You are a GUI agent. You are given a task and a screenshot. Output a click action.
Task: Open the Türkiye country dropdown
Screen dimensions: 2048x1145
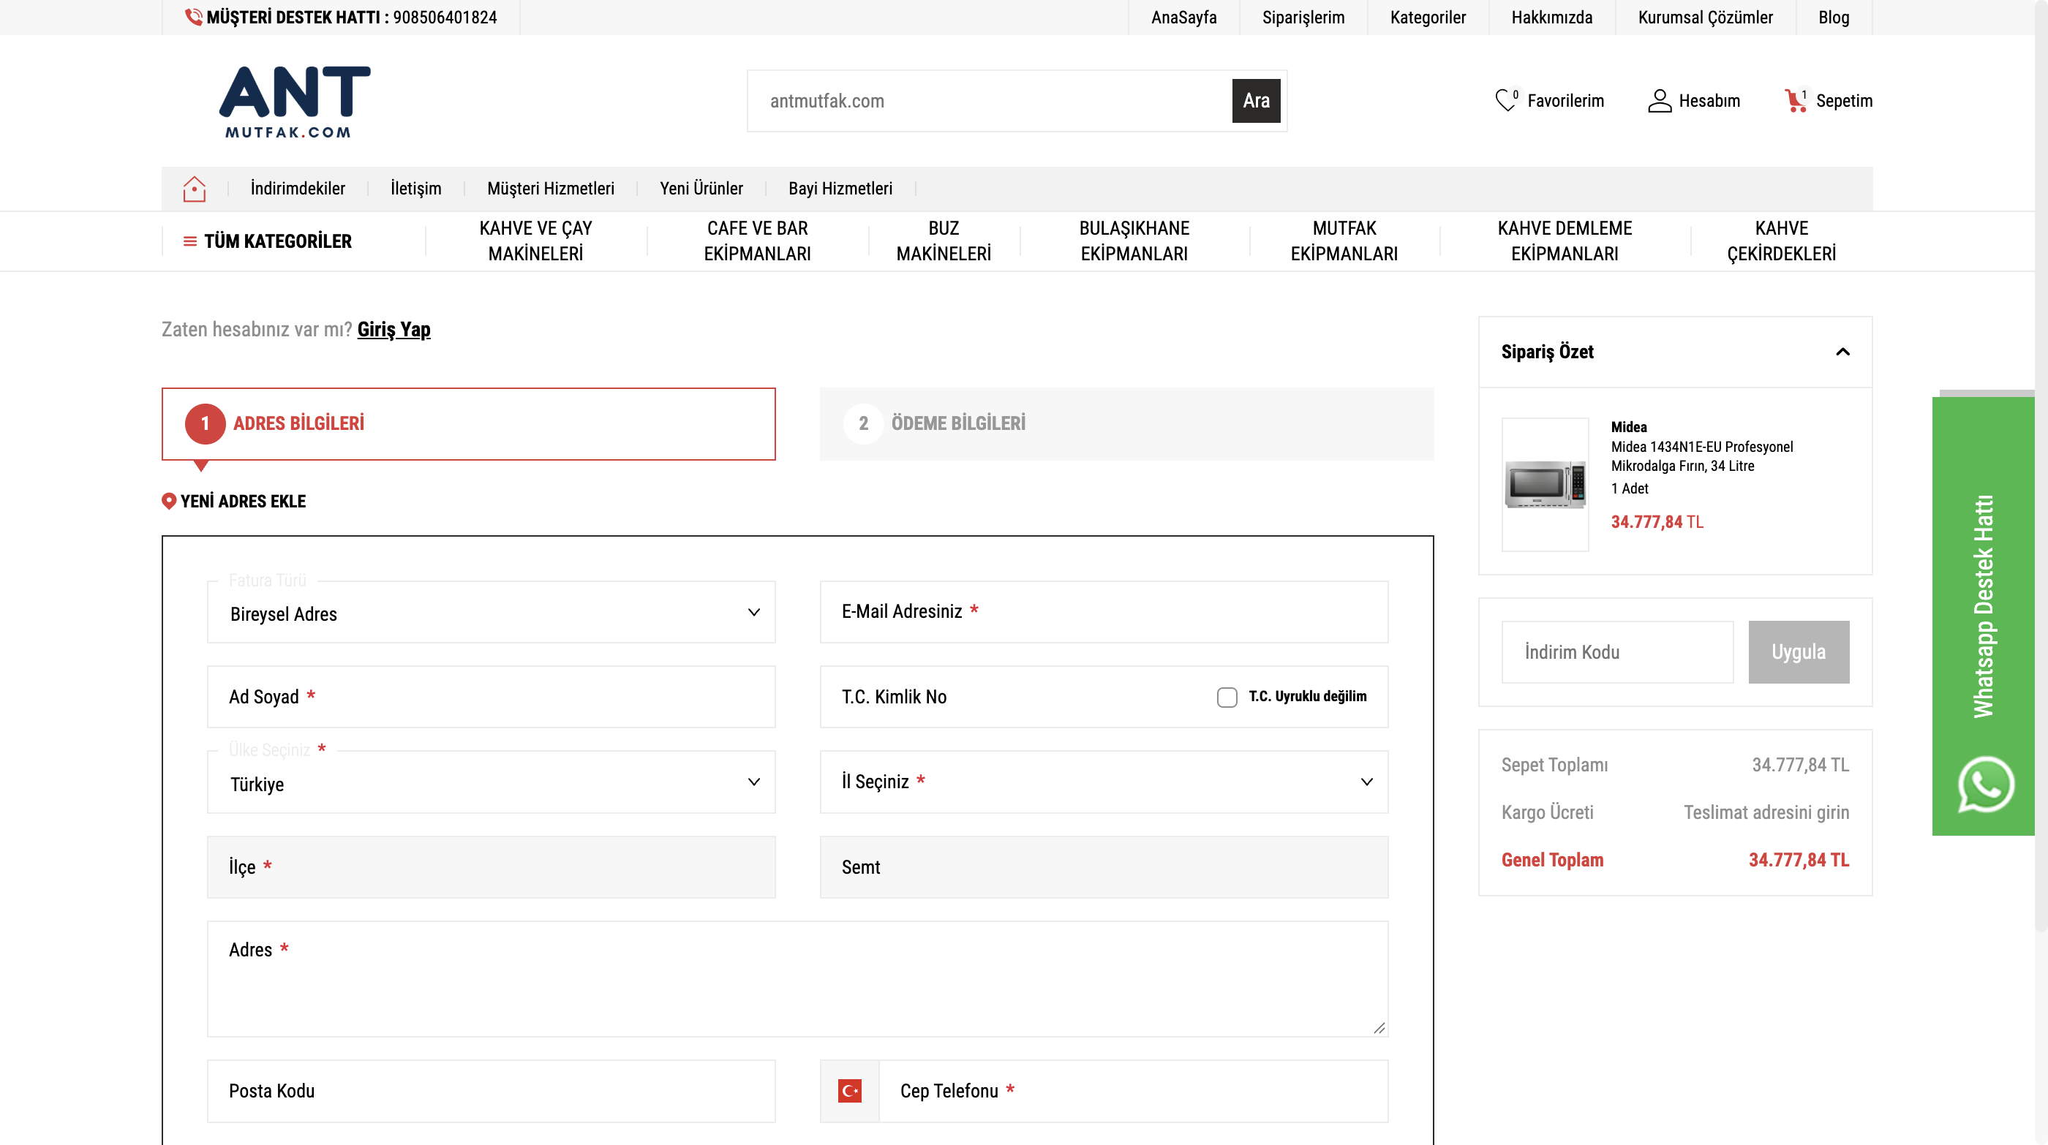pos(492,782)
